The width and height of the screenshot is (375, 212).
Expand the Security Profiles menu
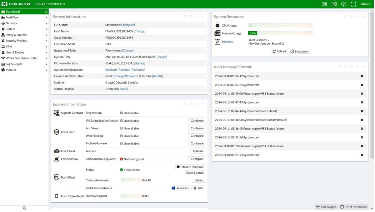[x=24, y=41]
